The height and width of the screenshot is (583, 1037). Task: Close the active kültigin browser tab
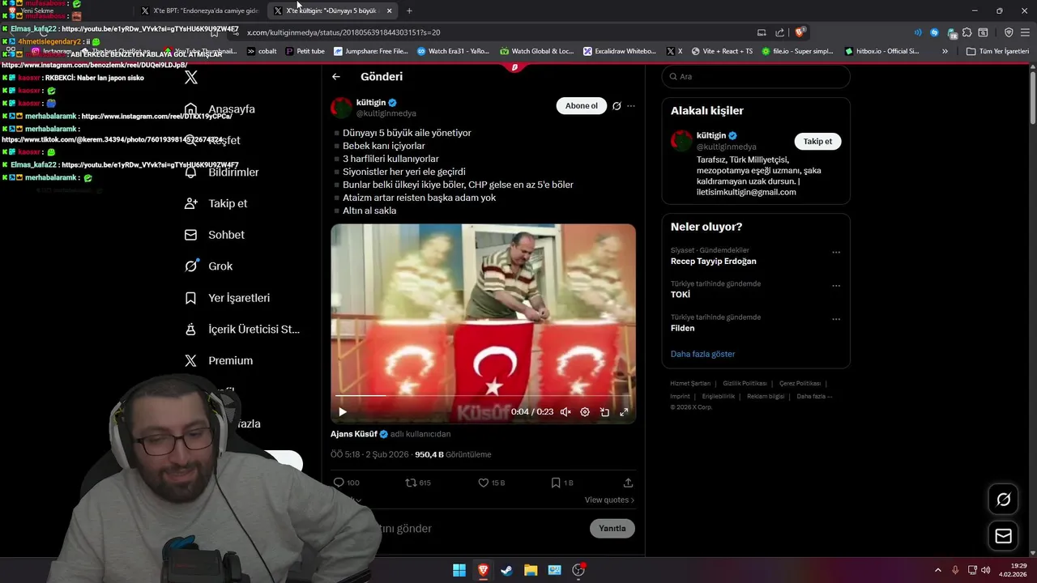[389, 11]
